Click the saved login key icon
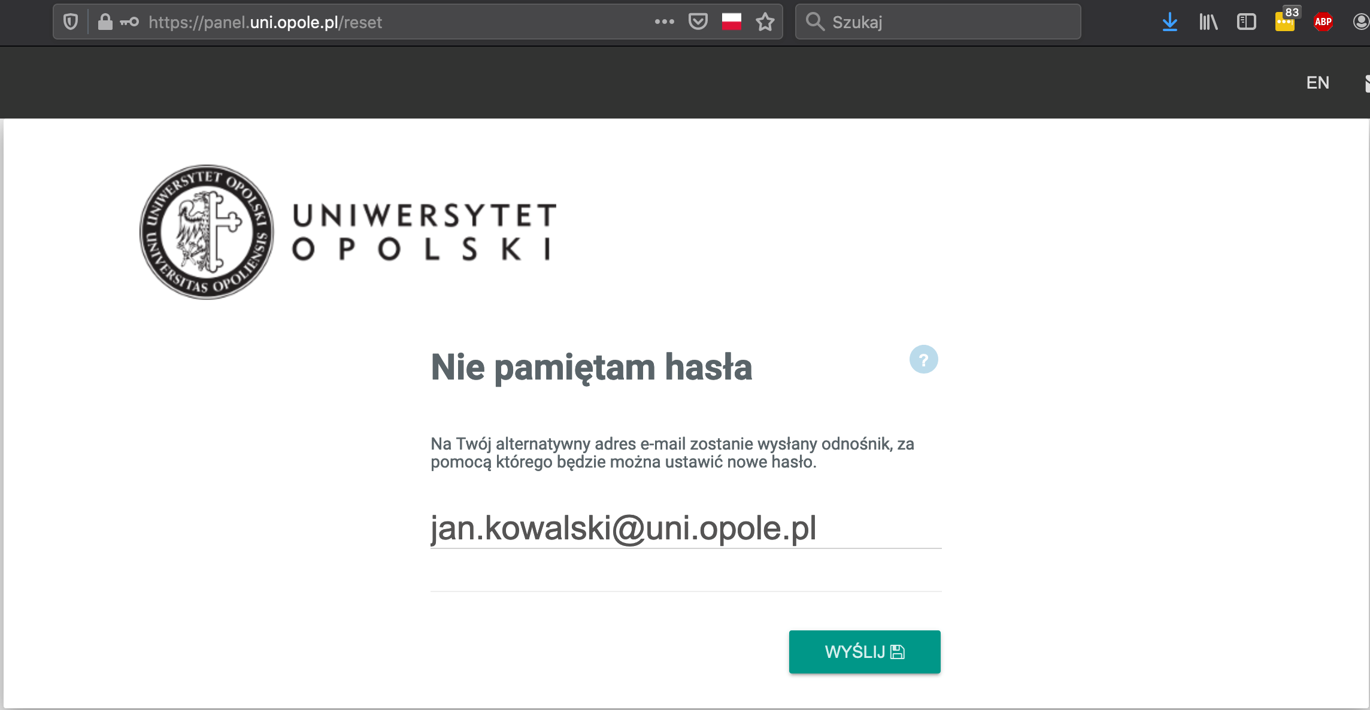The image size is (1370, 710). point(129,22)
